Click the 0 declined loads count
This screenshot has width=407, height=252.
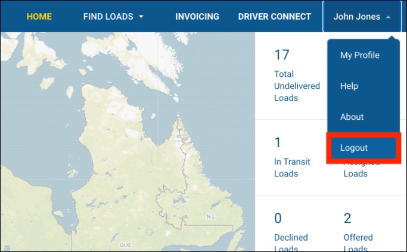(x=278, y=218)
